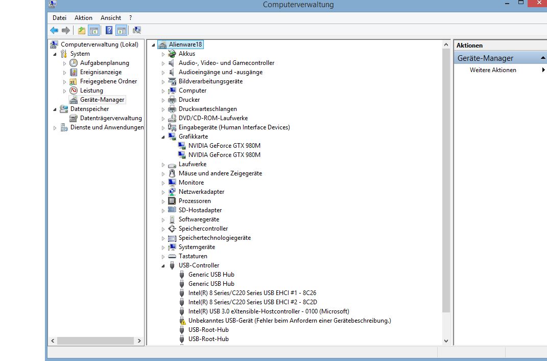Collapse the Grafikkarte category
The height and width of the screenshot is (361, 547).
(x=163, y=137)
